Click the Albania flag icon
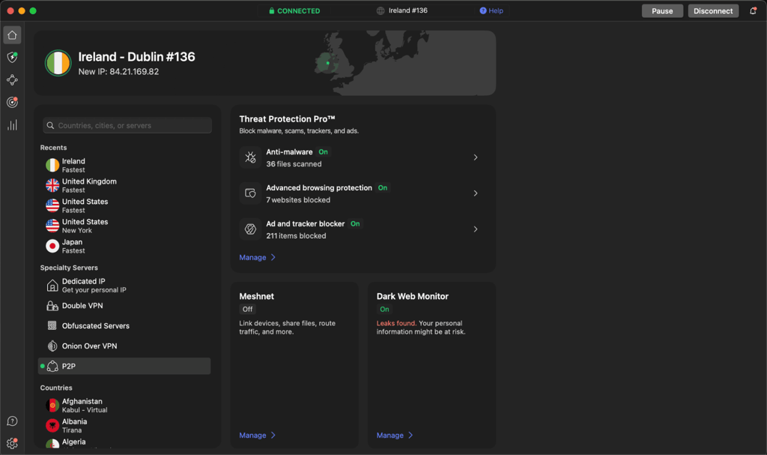The width and height of the screenshot is (767, 455). click(52, 425)
